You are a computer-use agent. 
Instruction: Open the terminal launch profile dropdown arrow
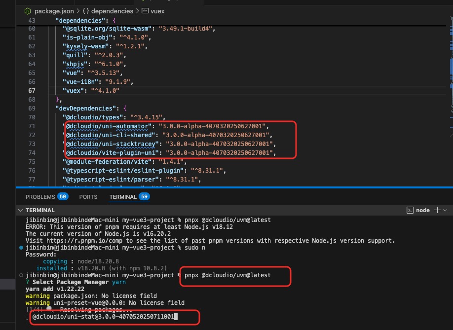[445, 210]
